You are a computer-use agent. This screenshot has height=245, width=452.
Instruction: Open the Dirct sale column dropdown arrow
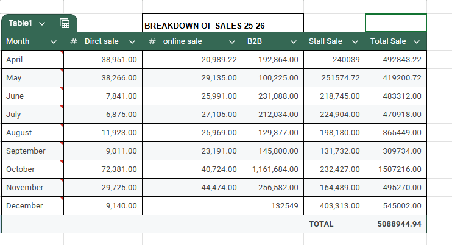(132, 41)
